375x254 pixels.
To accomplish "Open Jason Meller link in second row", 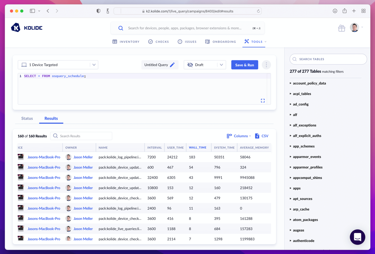I will (x=83, y=167).
